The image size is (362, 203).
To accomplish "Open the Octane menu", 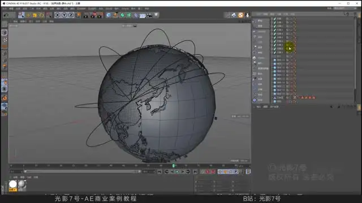I will tap(125, 8).
